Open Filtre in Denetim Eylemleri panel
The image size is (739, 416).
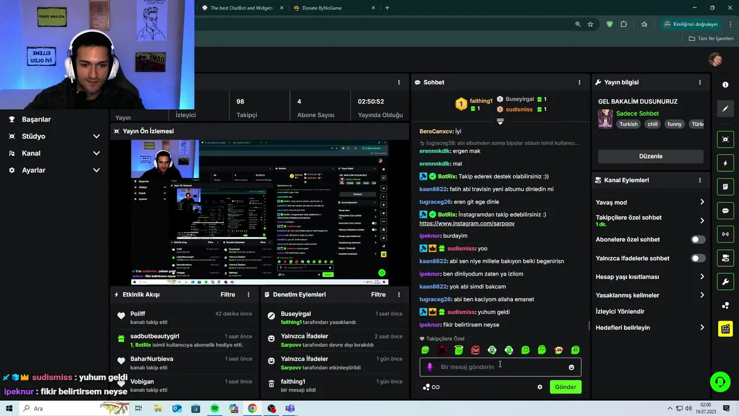click(378, 295)
